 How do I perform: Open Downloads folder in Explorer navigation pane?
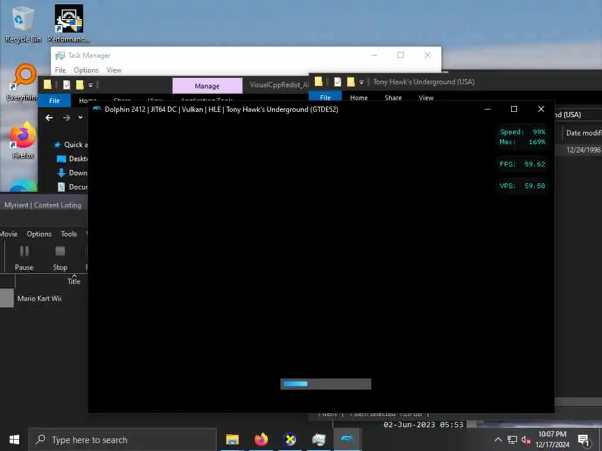point(72,173)
